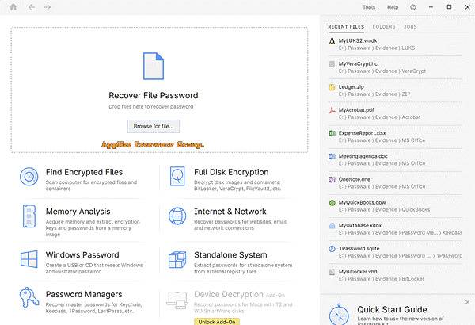Click the QuickBooks icon beside MyQuickBooks.qbw
Screen dimensions: 475x325
tap(332, 203)
